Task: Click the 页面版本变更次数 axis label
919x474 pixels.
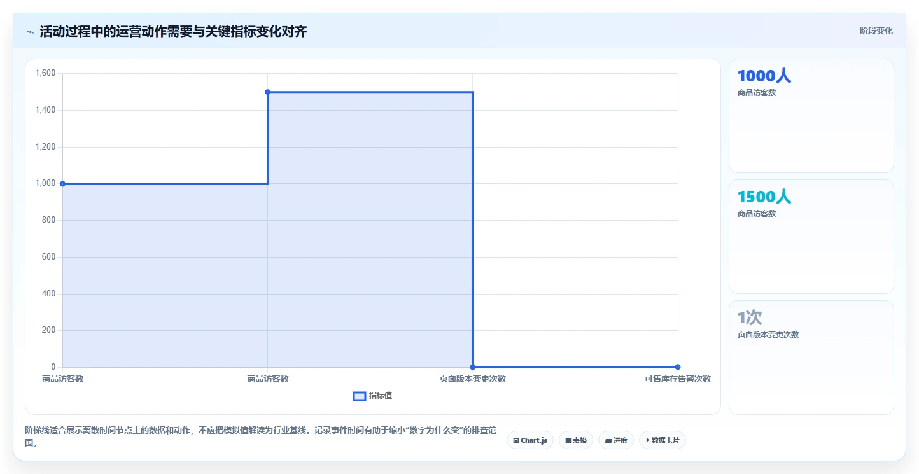Action: (x=472, y=379)
